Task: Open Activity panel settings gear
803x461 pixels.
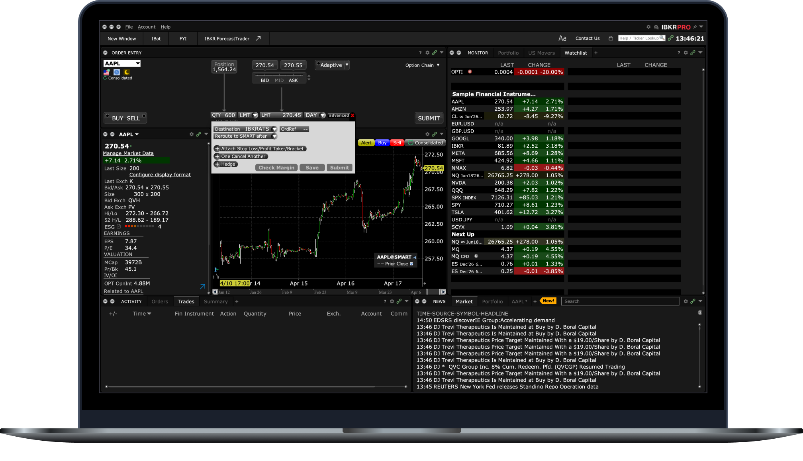Action: [x=392, y=301]
